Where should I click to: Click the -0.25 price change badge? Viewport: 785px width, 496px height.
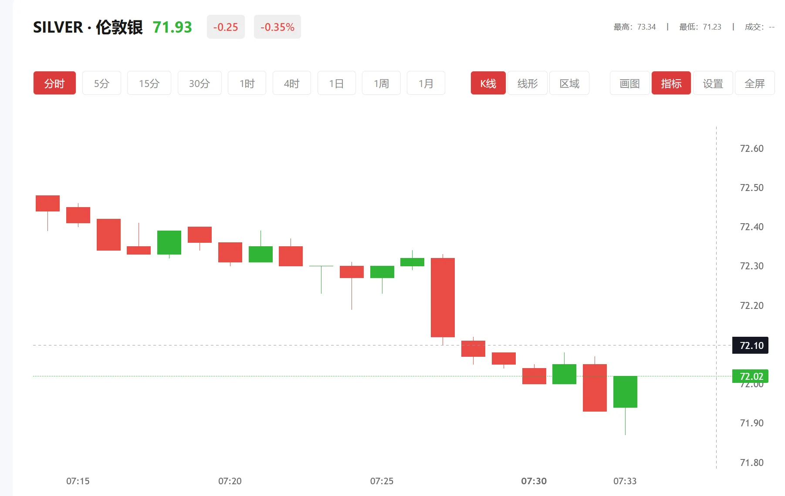[226, 27]
